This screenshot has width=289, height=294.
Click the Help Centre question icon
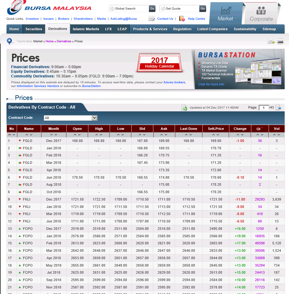point(182,19)
